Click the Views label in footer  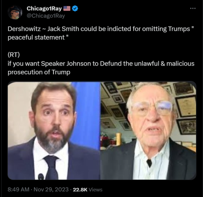(95, 190)
